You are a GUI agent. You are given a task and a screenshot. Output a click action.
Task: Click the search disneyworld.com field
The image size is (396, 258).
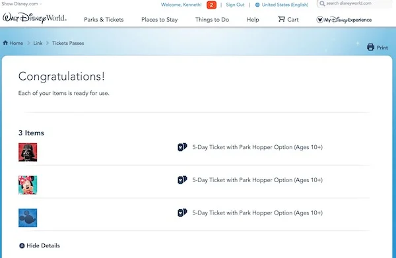click(x=356, y=4)
